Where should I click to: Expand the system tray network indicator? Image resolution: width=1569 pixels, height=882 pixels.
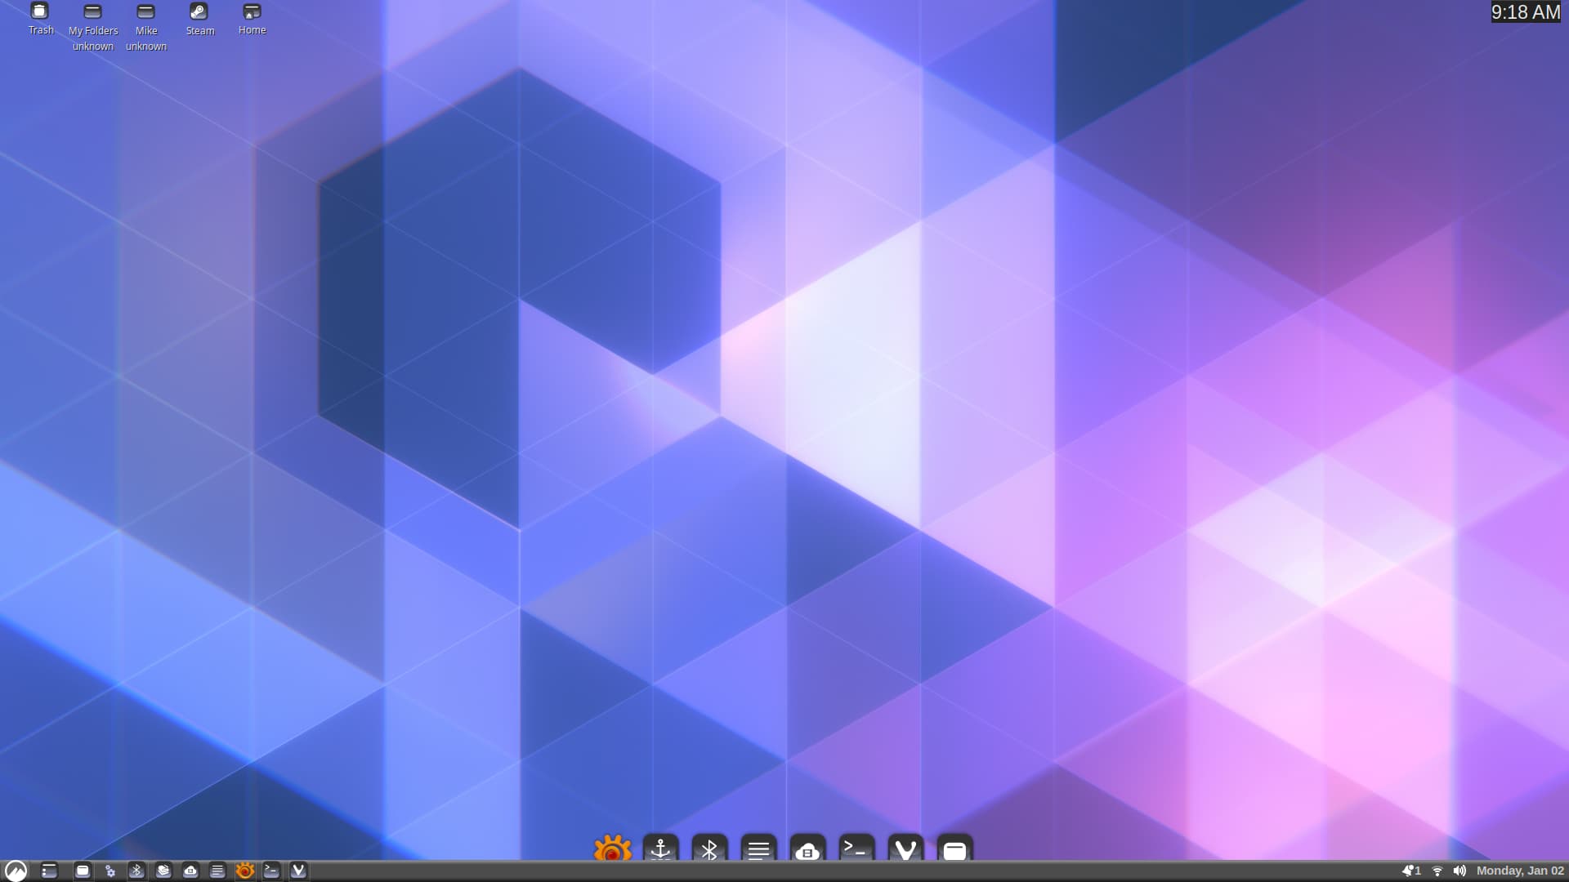pyautogui.click(x=1437, y=870)
